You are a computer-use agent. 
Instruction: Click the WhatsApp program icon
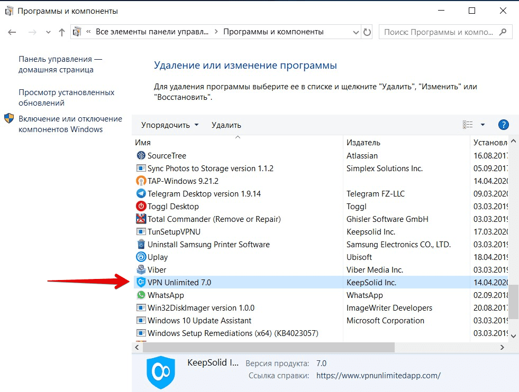(140, 295)
